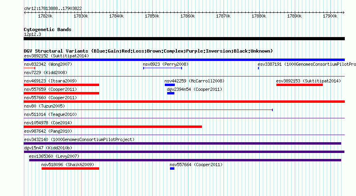Open dgv2394n54 (Cooper2011) label
The width and height of the screenshot is (356, 196).
(194, 89)
